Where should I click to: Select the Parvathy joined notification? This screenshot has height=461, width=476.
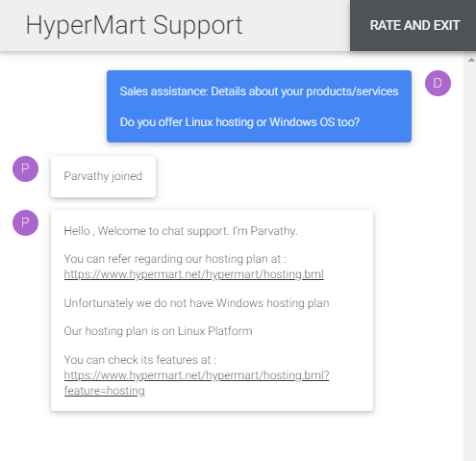pyautogui.click(x=103, y=176)
